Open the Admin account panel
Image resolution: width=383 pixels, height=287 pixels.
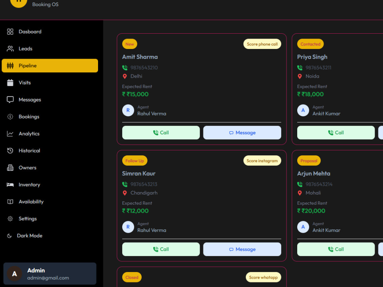(x=50, y=274)
